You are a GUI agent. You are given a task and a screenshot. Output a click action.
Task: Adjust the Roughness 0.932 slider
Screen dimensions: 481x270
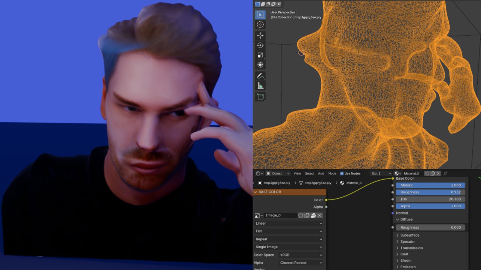[431, 192]
